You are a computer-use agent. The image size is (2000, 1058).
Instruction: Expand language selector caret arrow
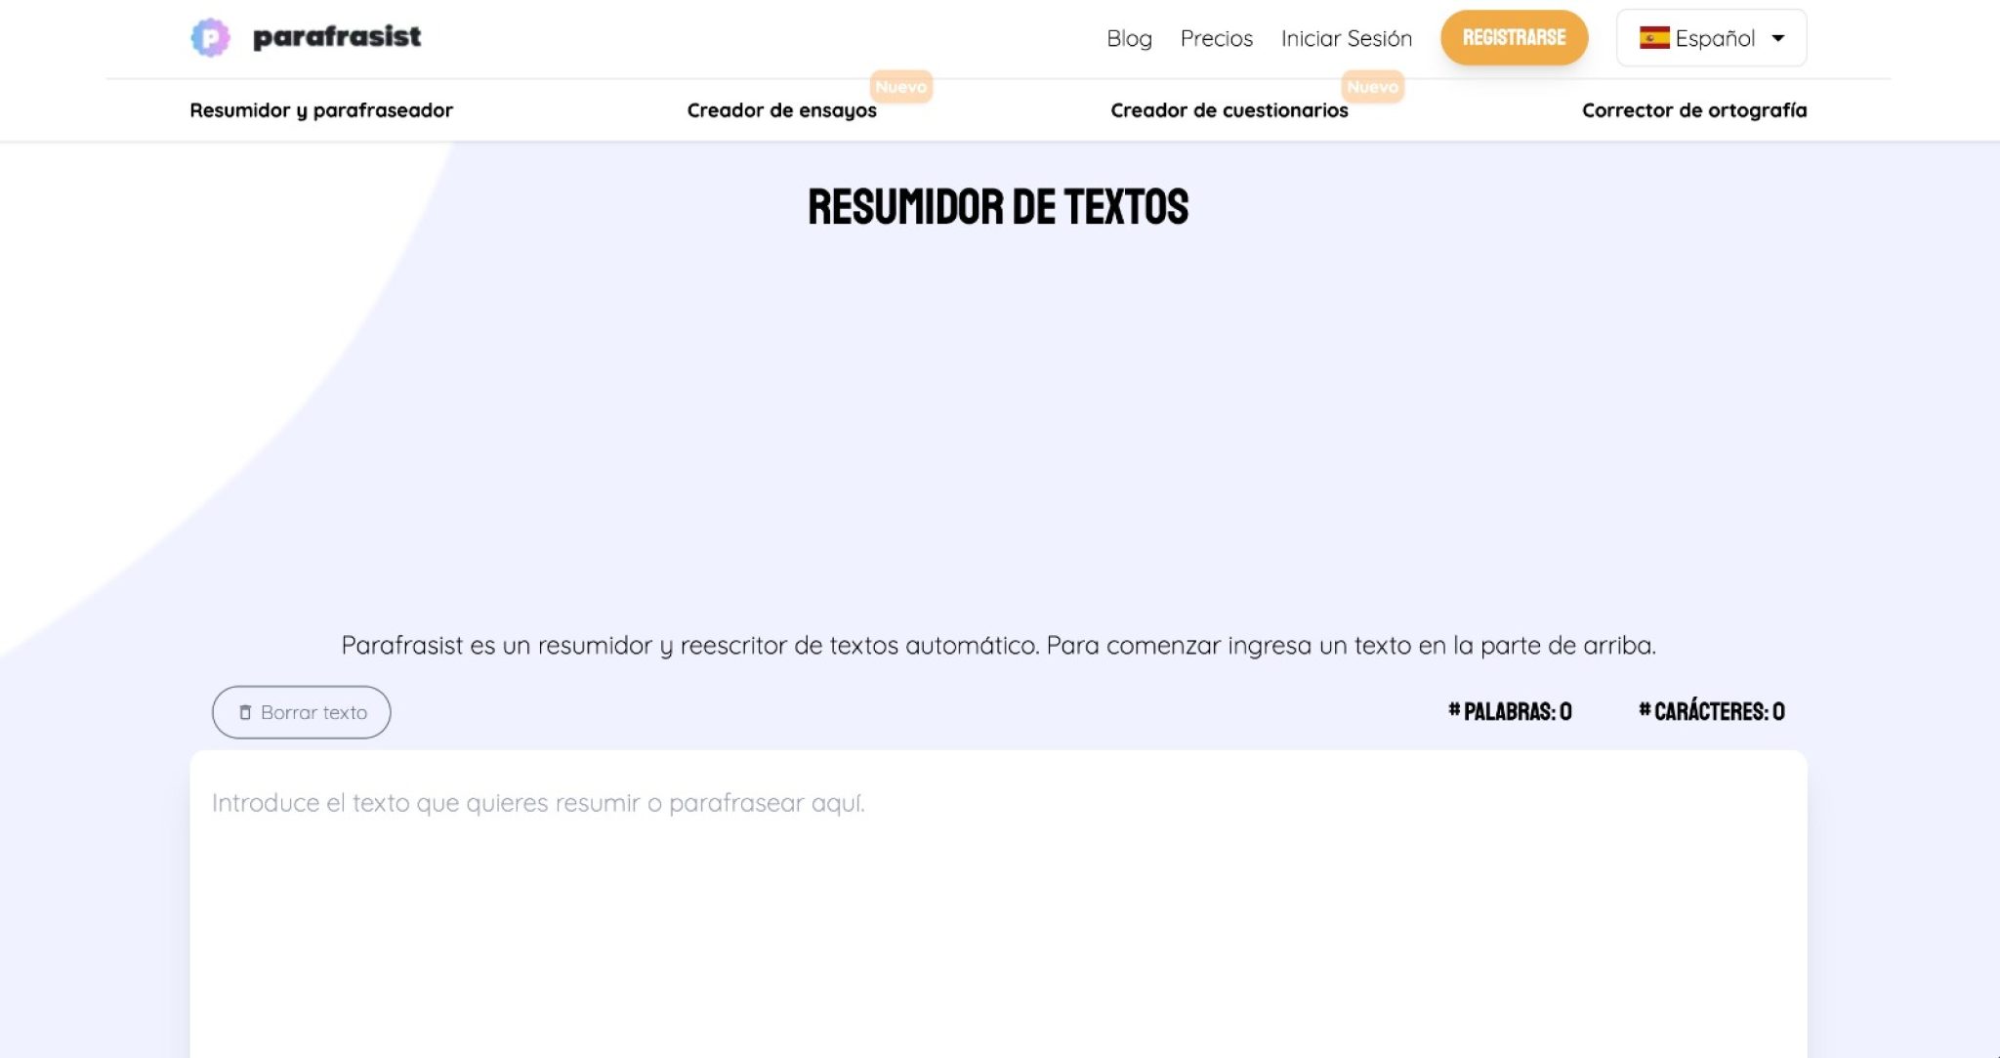click(x=1777, y=38)
